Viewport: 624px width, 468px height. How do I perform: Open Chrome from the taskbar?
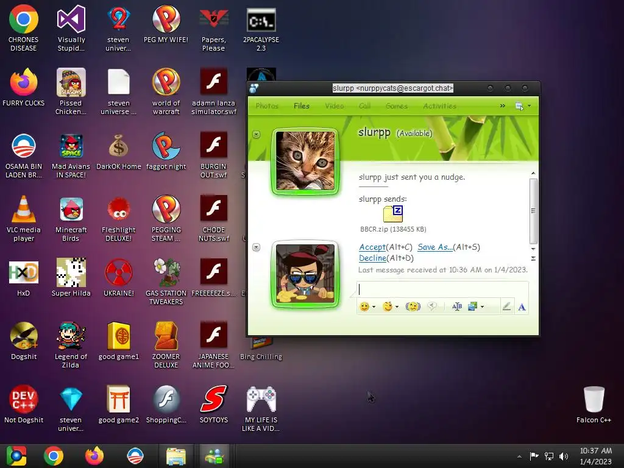click(54, 456)
